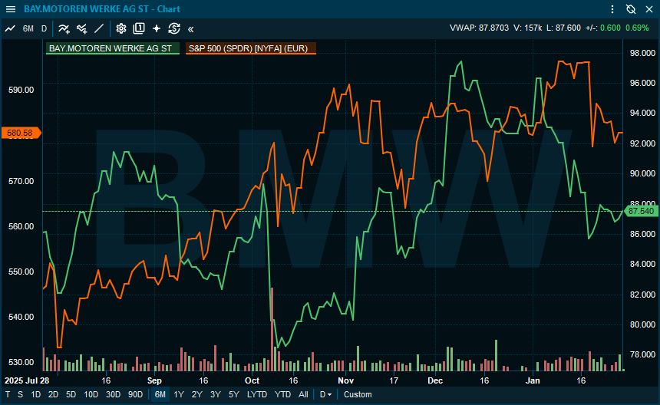
Task: Select the trend line drawing tool
Action: (x=99, y=28)
